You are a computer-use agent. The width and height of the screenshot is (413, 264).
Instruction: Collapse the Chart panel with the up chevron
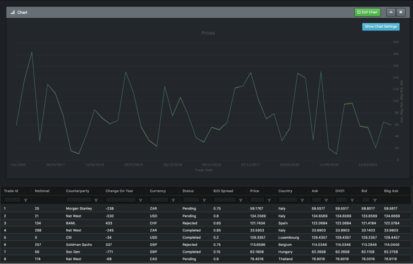coord(391,12)
